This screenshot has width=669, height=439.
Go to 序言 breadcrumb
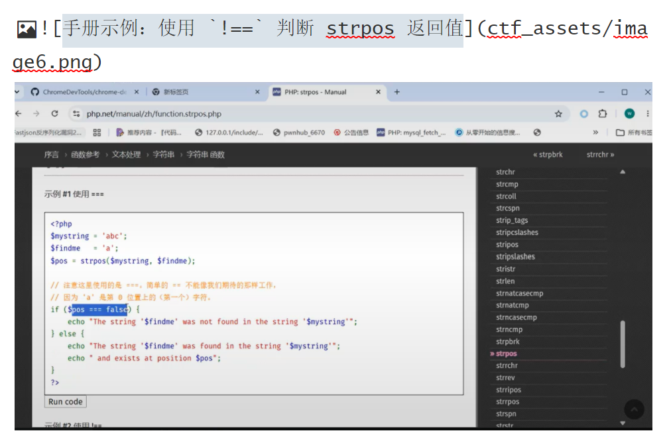coord(52,154)
